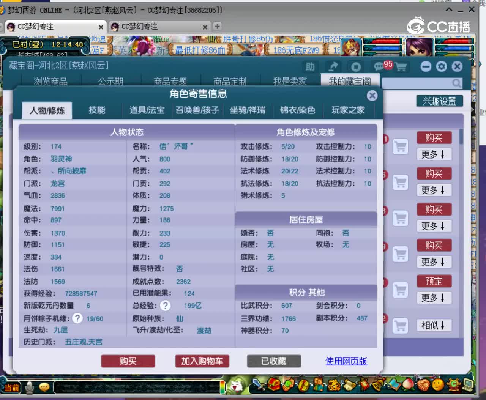
Task: Select 我的藏宝阁 tab
Action: pyautogui.click(x=350, y=81)
